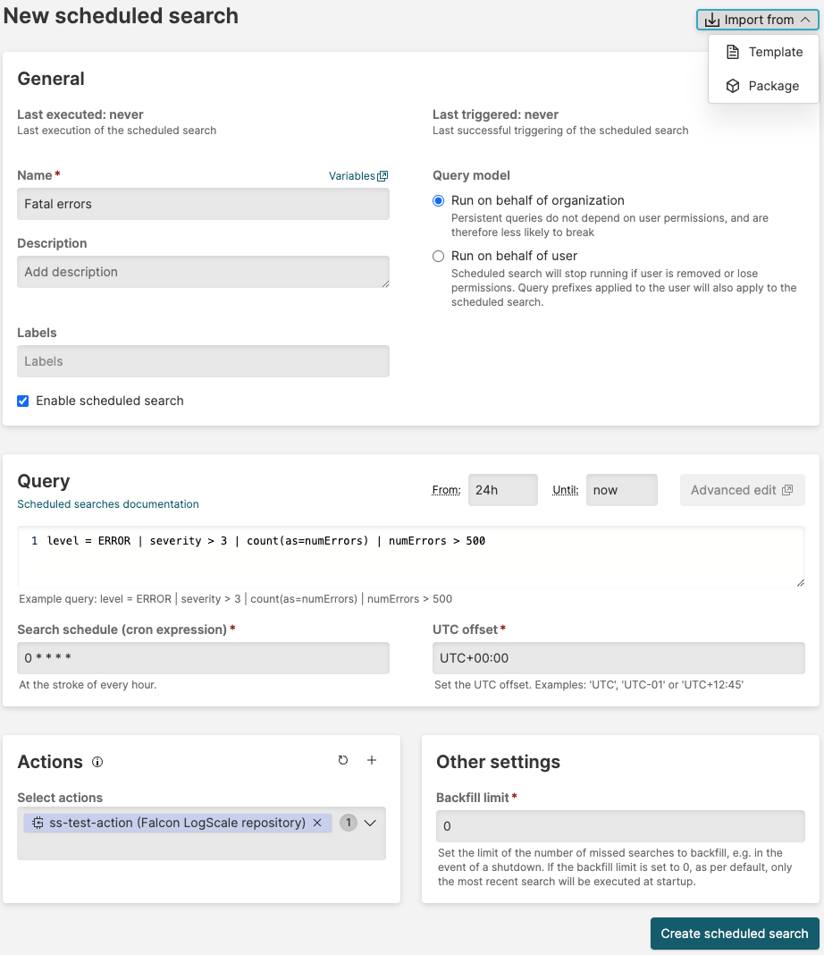Remove ss-test-action with the X icon
Image resolution: width=824 pixels, height=955 pixels.
coord(317,823)
